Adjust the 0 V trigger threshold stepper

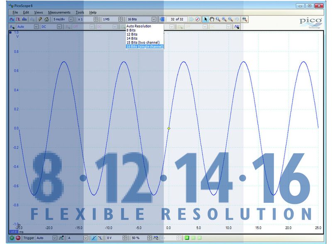[125, 238]
